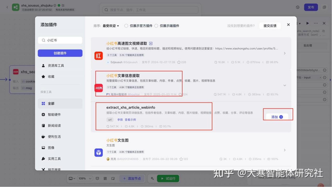This screenshot has height=187, width=332.
Task: Open the more options ellipsis in right panel
Action: click(316, 23)
